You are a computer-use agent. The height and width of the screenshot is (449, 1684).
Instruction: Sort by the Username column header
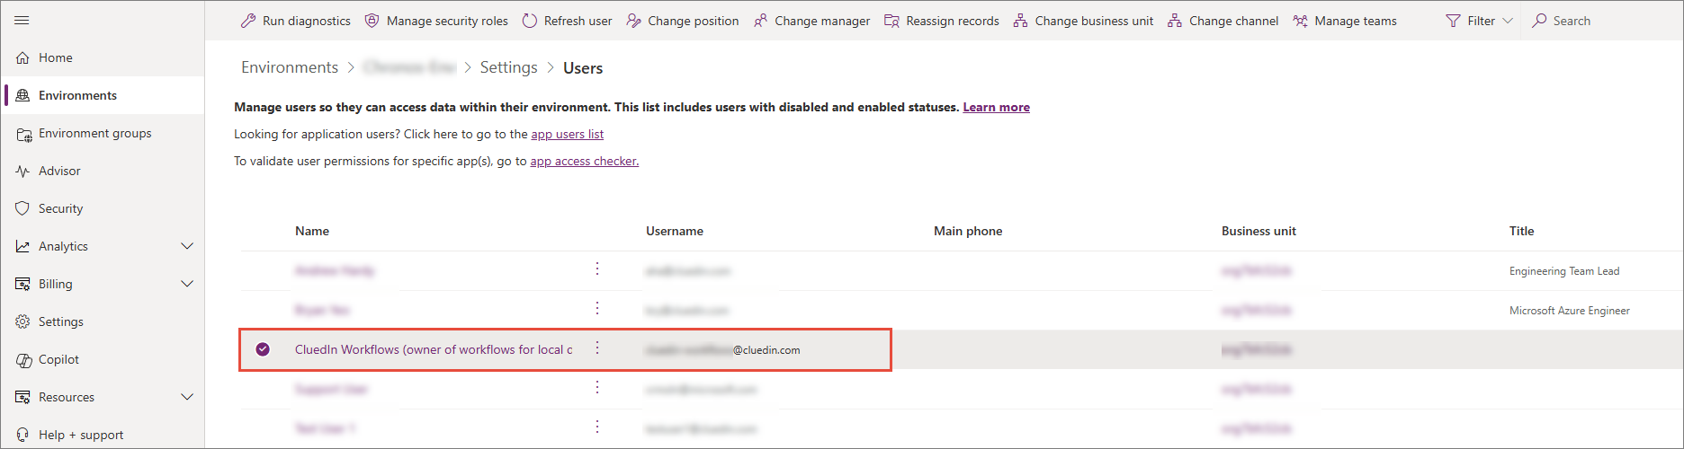pyautogui.click(x=675, y=231)
